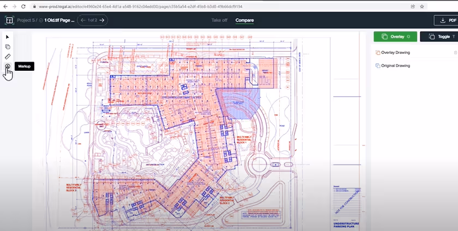Click Multifamily Residential Block 1 label on drawing
Viewport: 458px width, 231px height.
tap(243, 139)
